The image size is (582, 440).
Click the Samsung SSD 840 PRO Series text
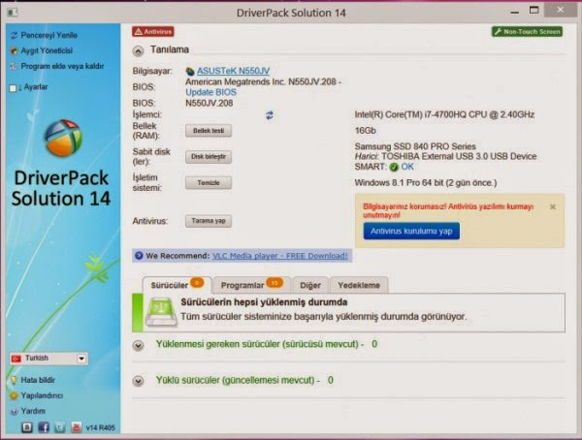pos(415,146)
